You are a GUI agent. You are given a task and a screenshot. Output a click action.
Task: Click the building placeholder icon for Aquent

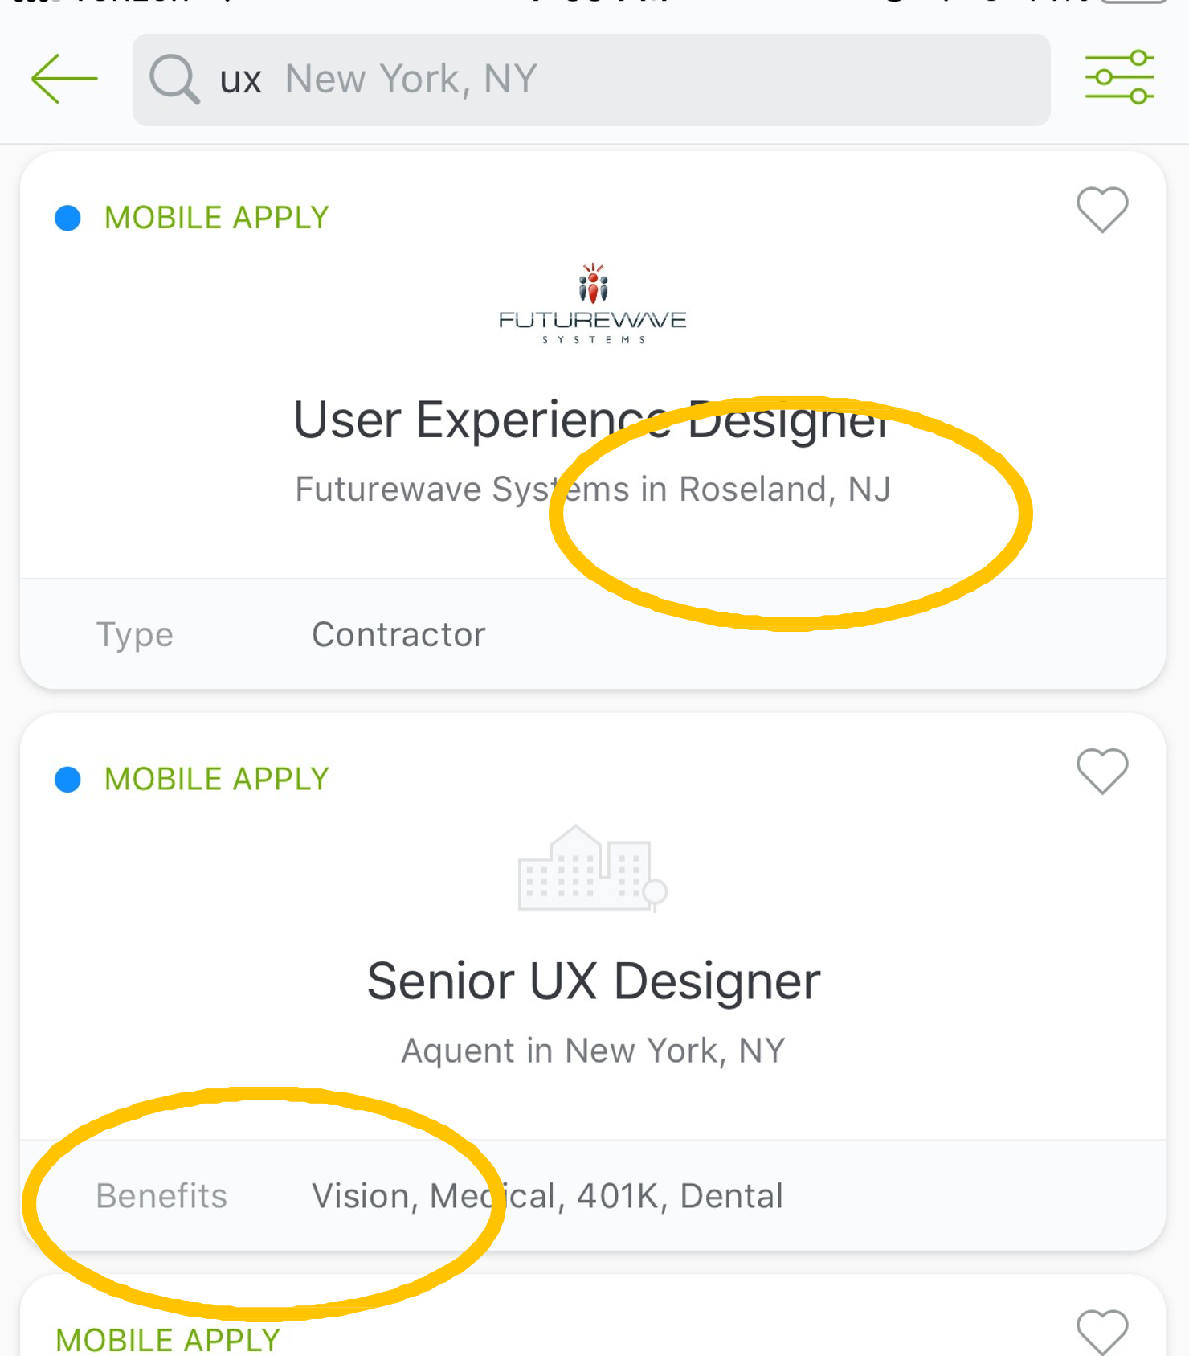click(x=593, y=868)
